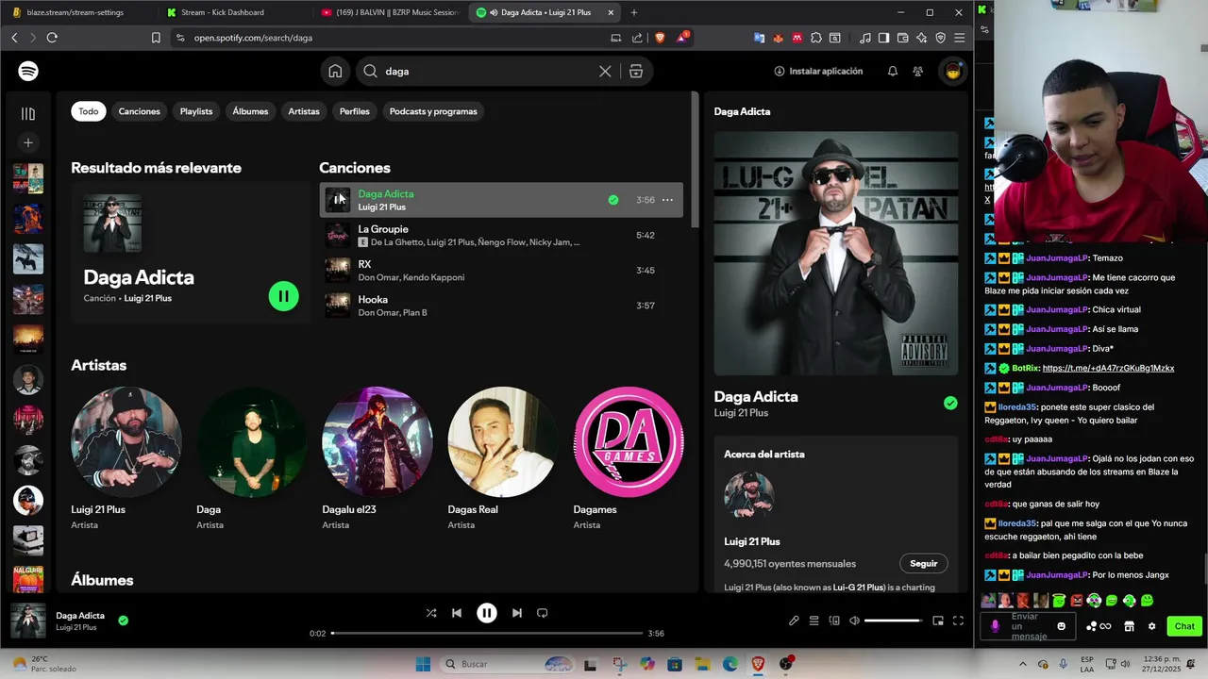This screenshot has height=679, width=1208.
Task: Skip to next track
Action: (516, 613)
